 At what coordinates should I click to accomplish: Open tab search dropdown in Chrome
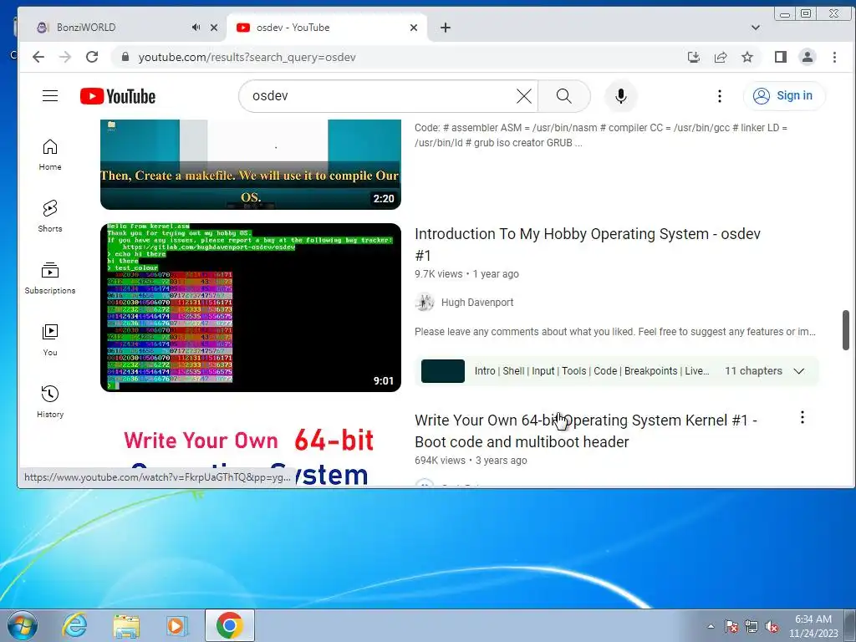click(756, 28)
